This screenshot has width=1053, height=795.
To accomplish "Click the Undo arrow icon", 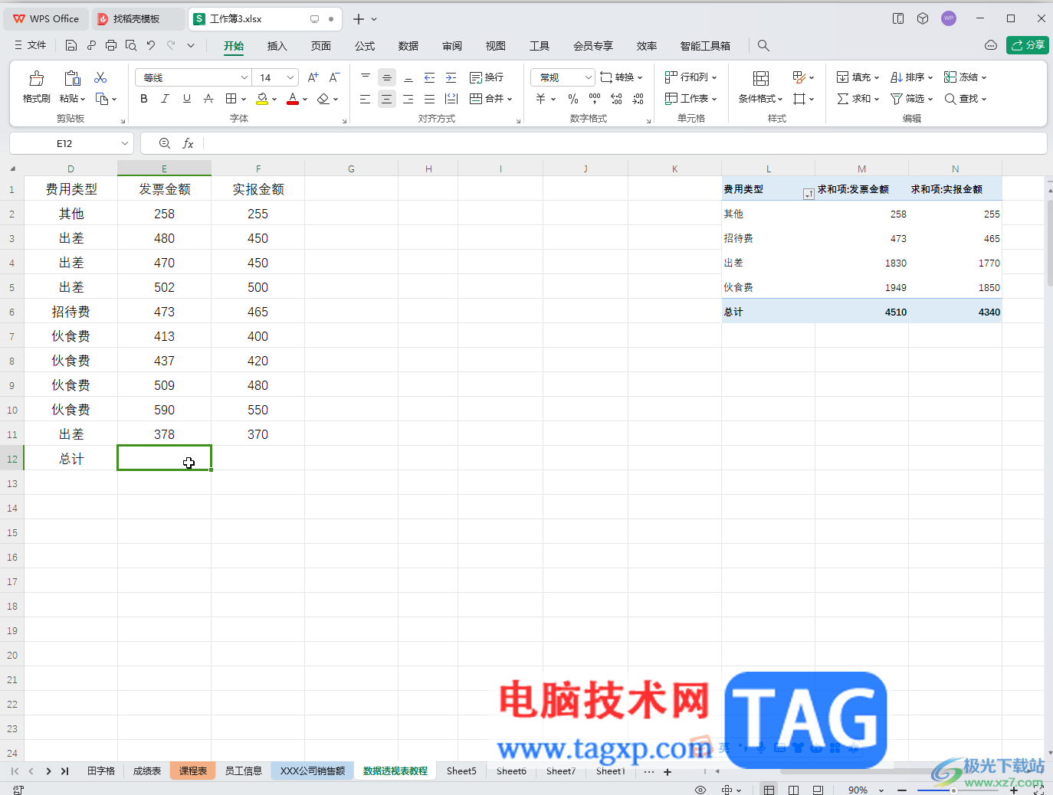I will [151, 45].
